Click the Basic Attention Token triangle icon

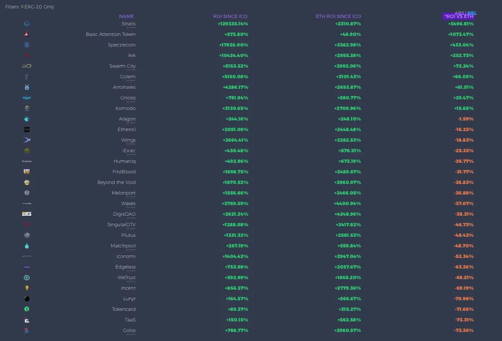coord(26,34)
